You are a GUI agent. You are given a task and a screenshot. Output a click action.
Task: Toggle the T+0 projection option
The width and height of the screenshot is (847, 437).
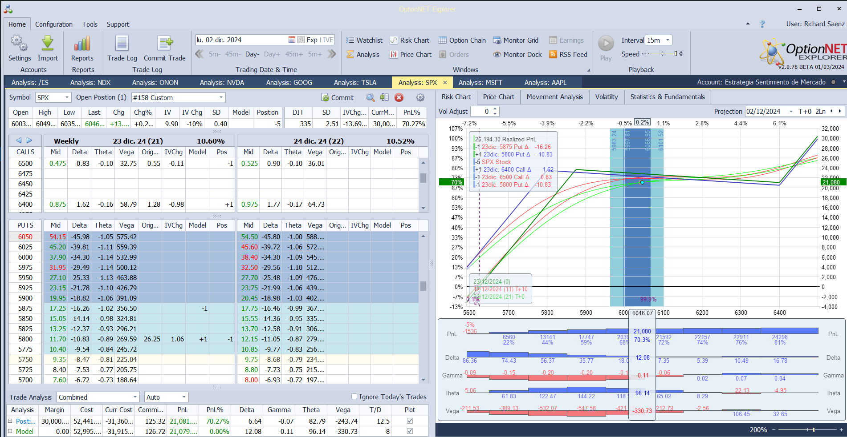pos(805,111)
